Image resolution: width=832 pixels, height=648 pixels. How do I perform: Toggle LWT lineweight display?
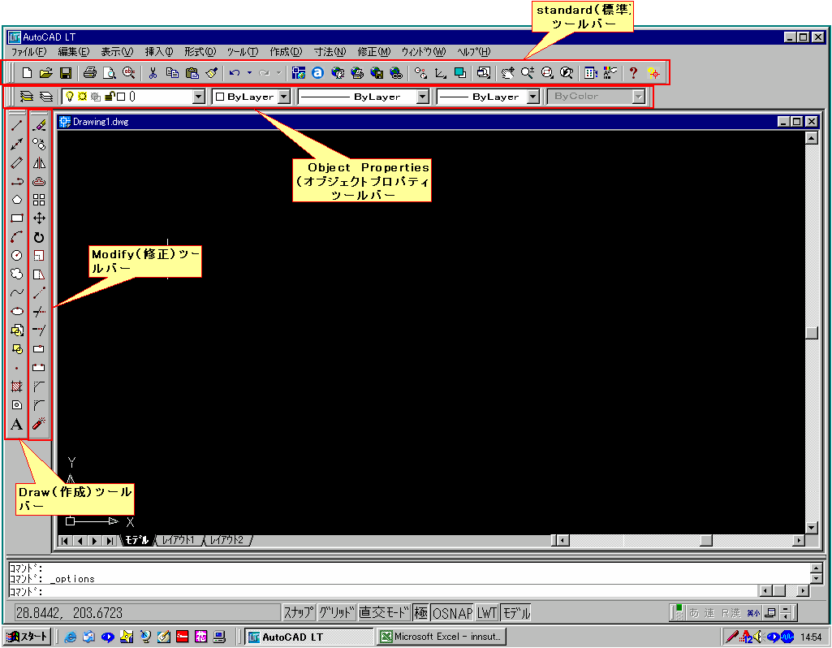(486, 613)
